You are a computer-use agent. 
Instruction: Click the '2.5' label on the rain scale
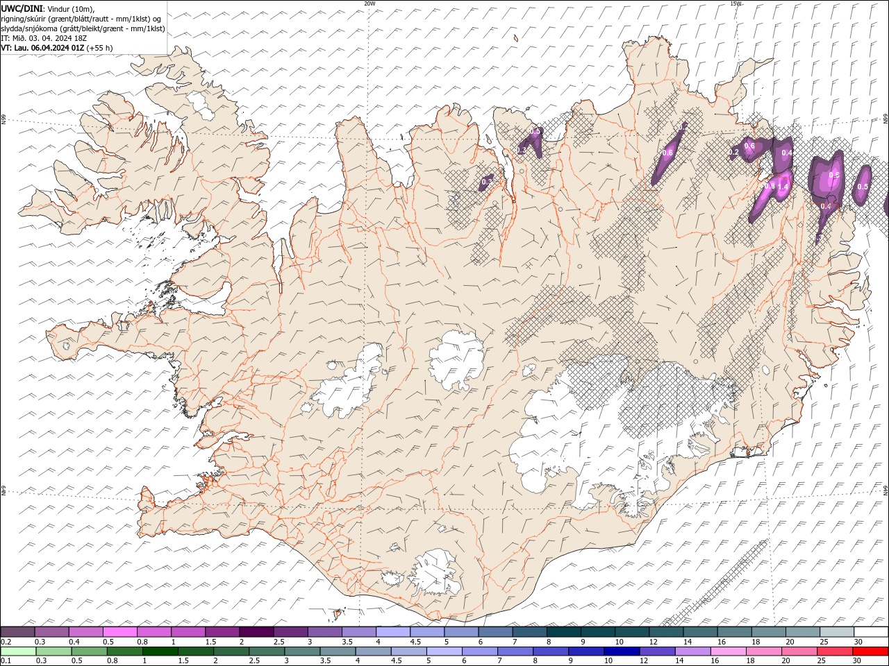click(255, 661)
